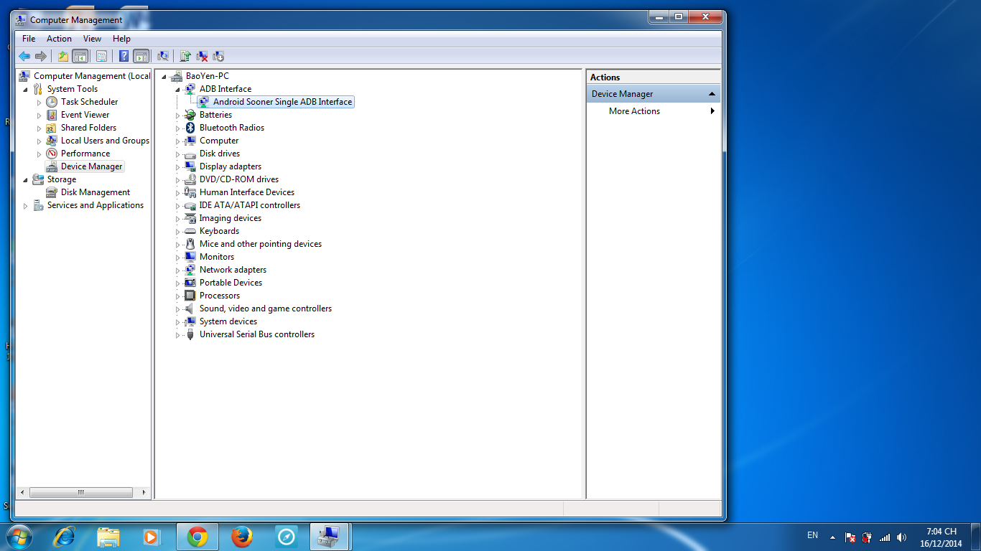Open Firefox from the taskbar
The width and height of the screenshot is (981, 551).
tap(242, 537)
